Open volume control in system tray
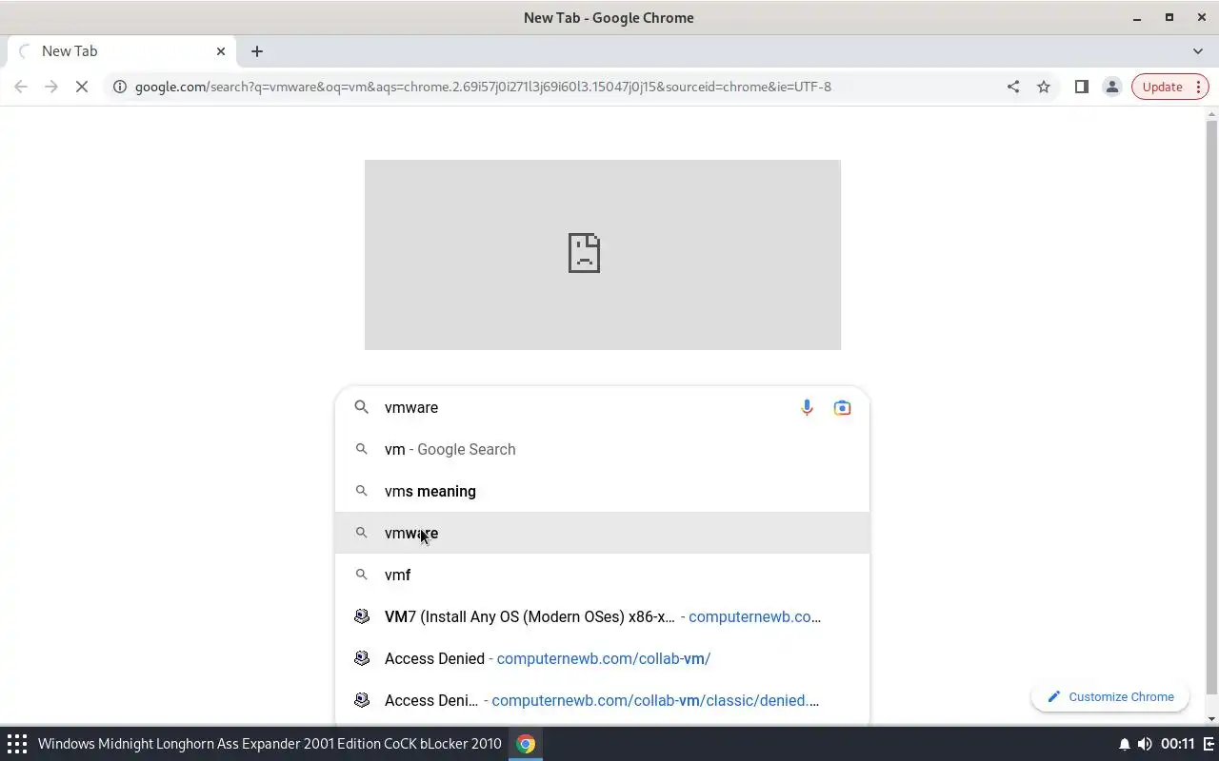This screenshot has height=761, width=1219. tap(1144, 744)
